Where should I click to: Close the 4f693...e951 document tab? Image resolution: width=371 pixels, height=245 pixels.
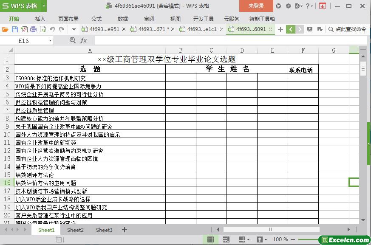pos(124,29)
